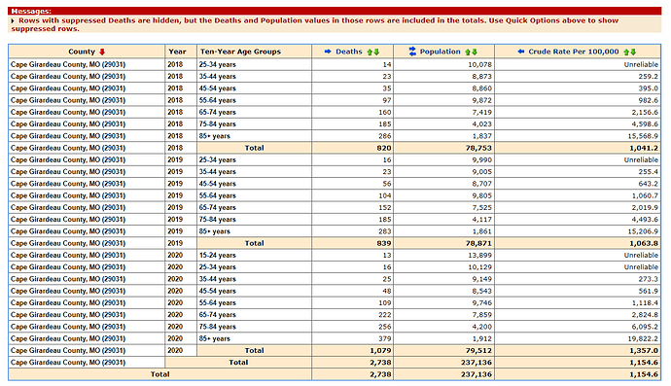Viewport: 671px width, 386px height.
Task: Sort County column with red down arrow
Action: click(102, 52)
